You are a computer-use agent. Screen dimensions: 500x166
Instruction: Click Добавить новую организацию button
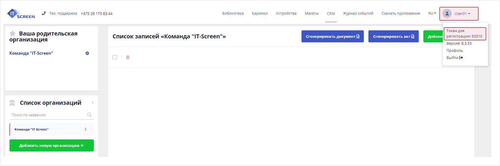(x=51, y=145)
